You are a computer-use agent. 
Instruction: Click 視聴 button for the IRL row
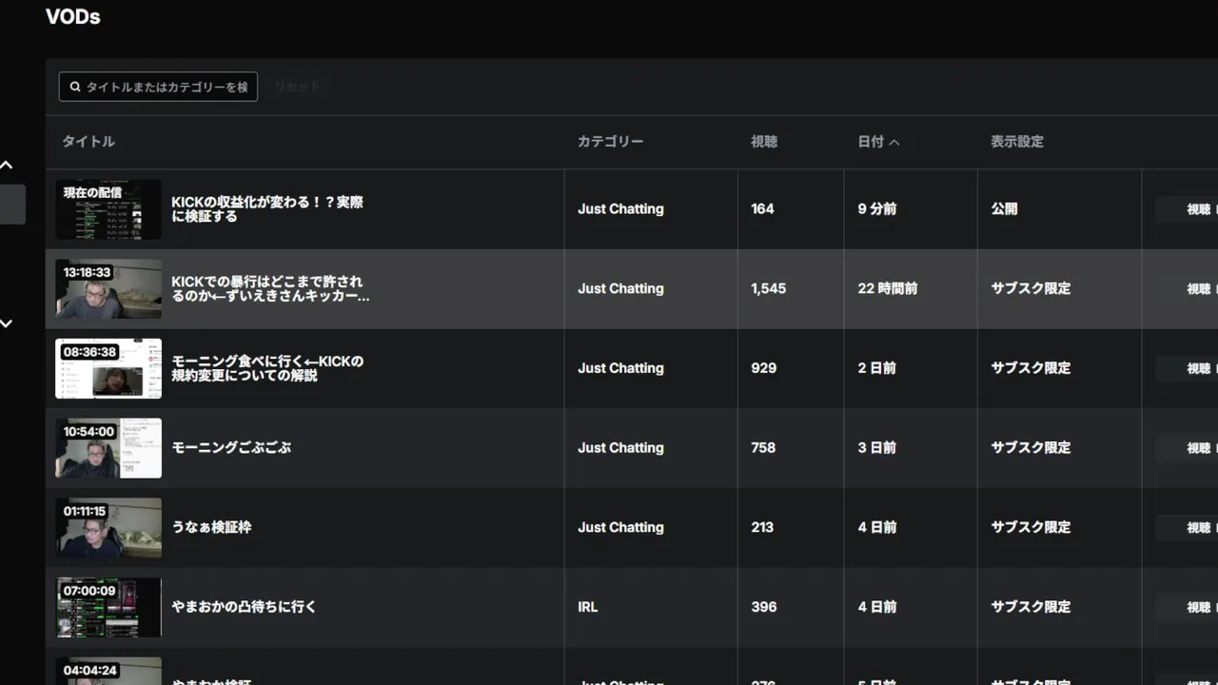click(x=1187, y=607)
